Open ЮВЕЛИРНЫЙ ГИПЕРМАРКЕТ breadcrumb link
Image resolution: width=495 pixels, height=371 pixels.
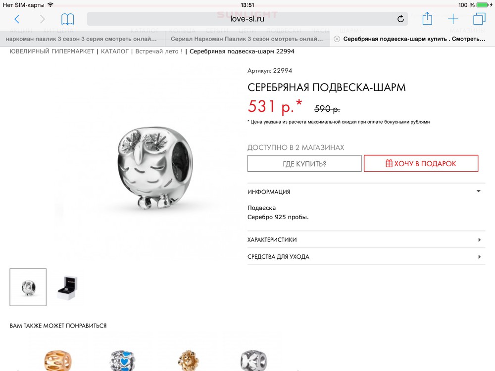coord(52,51)
